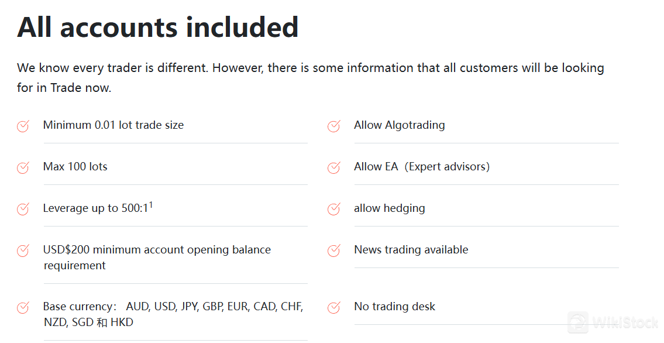Click the All accounts included heading
The width and height of the screenshot is (664, 343).
tap(158, 27)
